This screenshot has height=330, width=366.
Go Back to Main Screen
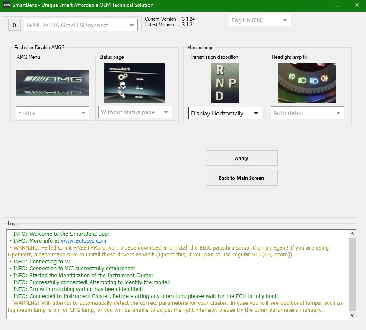(242, 178)
